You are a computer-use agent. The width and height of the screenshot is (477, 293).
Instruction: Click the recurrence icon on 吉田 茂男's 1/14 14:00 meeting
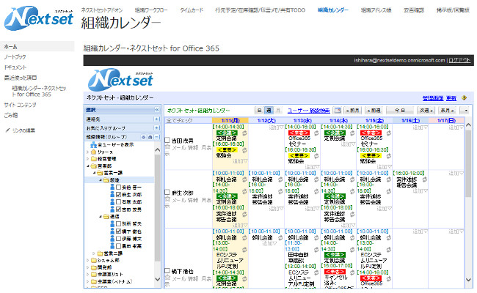pyautogui.click(x=352, y=133)
